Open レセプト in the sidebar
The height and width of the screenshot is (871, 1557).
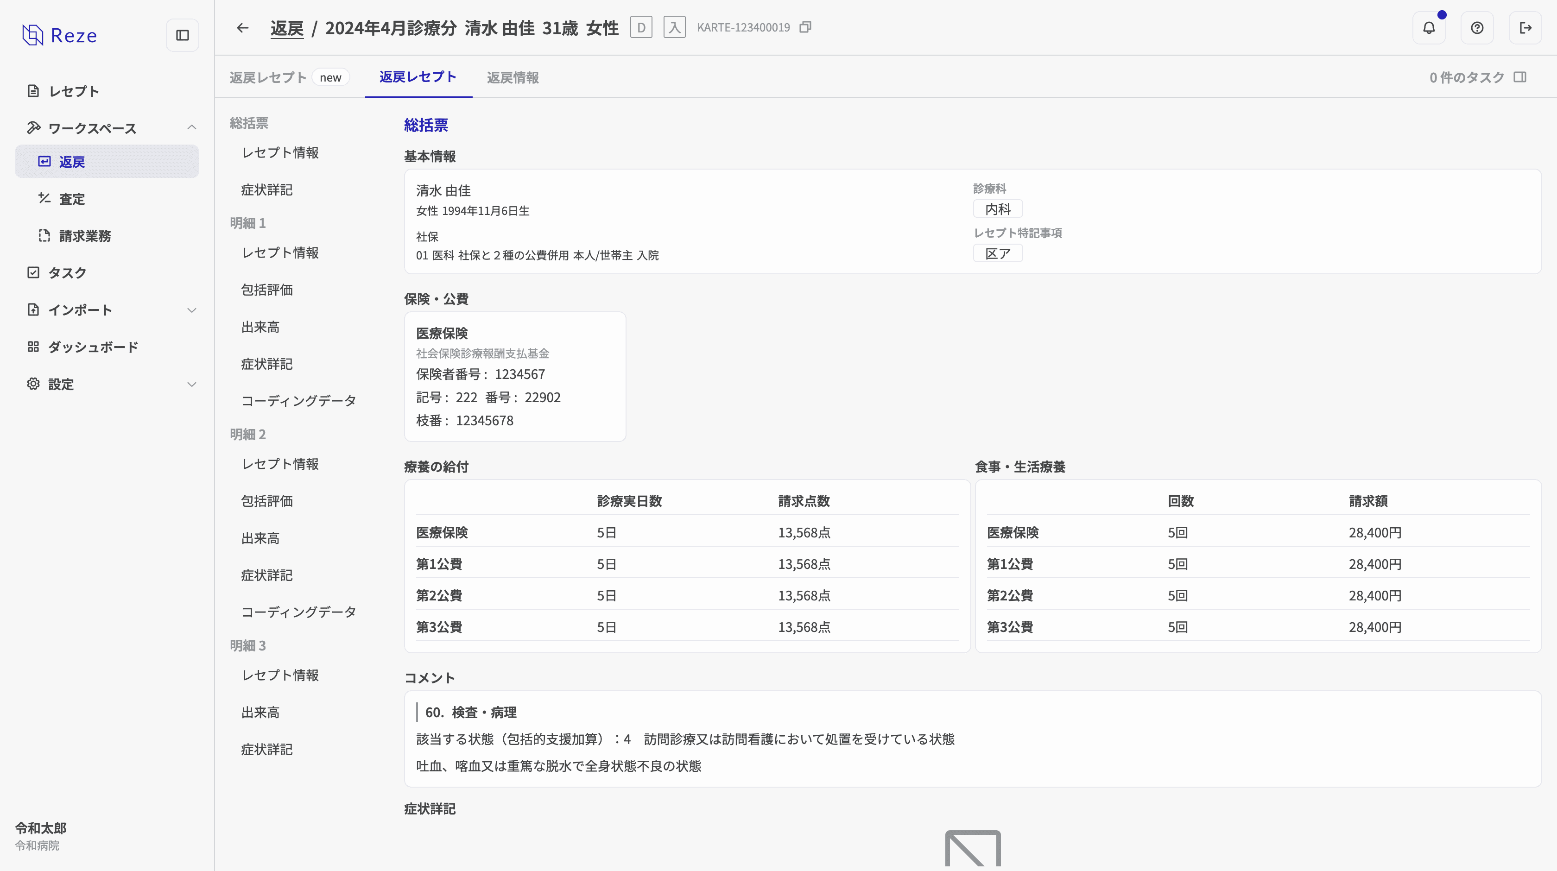pyautogui.click(x=107, y=91)
